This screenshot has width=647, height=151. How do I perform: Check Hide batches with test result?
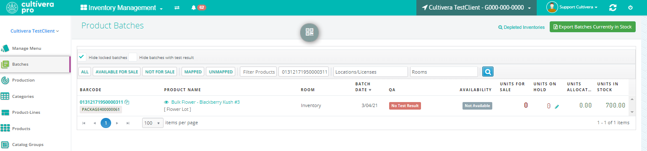tap(133, 57)
